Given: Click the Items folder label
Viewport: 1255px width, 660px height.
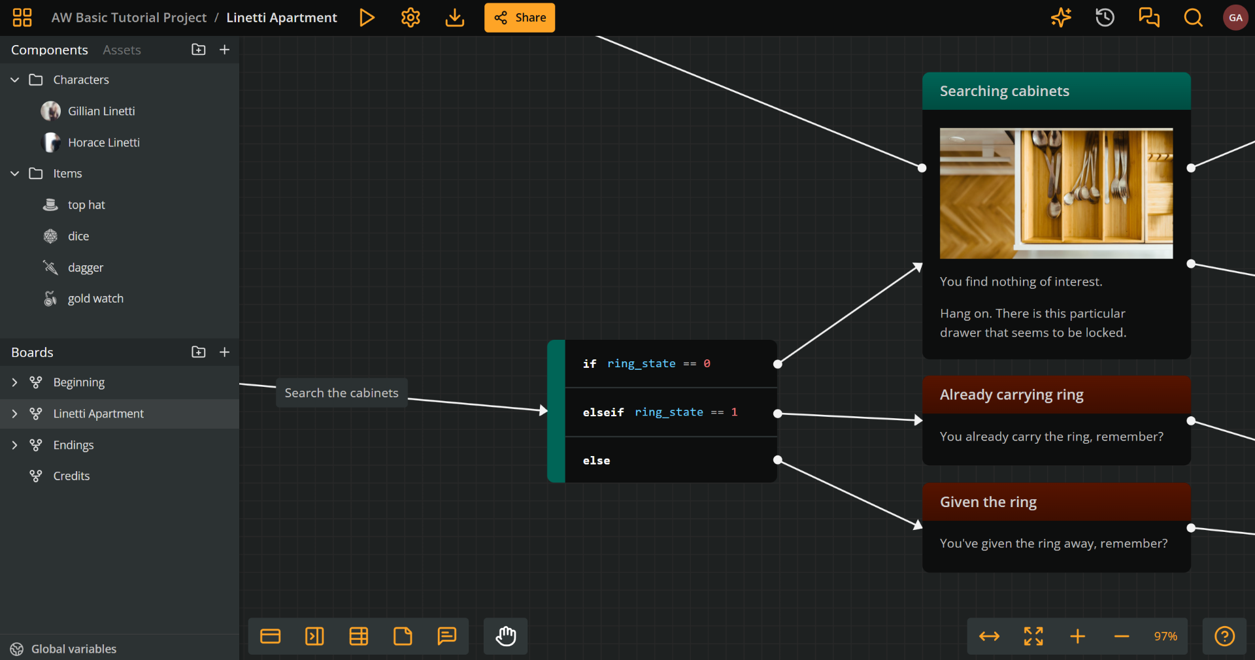Looking at the screenshot, I should pyautogui.click(x=67, y=173).
